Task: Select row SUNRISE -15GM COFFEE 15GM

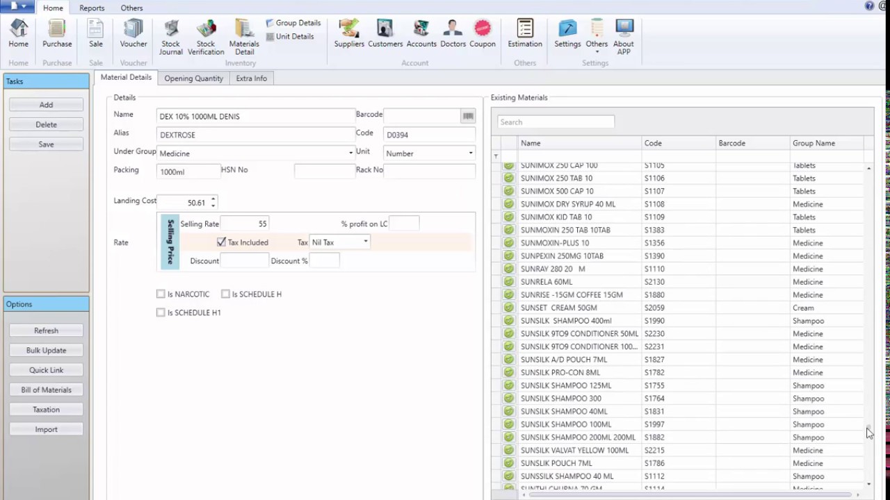Action: click(681, 294)
